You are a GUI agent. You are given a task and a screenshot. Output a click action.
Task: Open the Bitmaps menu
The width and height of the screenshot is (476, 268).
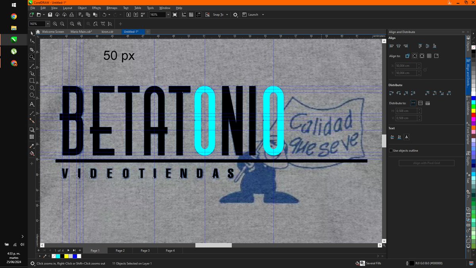[112, 8]
